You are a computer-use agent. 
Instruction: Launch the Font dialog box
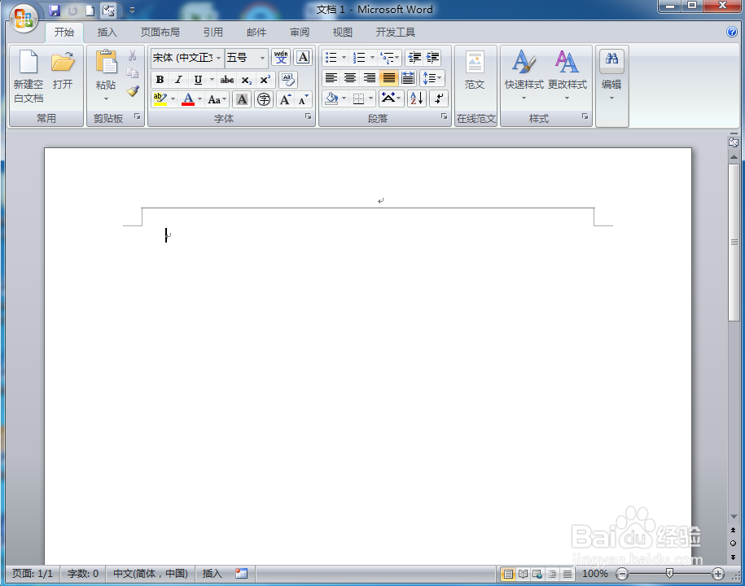[x=308, y=116]
